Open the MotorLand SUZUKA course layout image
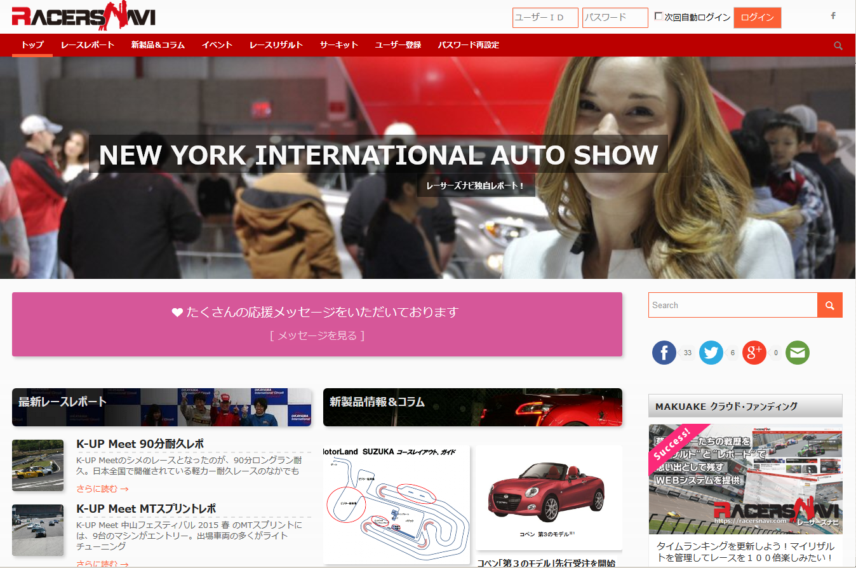This screenshot has height=568, width=856. point(396,504)
